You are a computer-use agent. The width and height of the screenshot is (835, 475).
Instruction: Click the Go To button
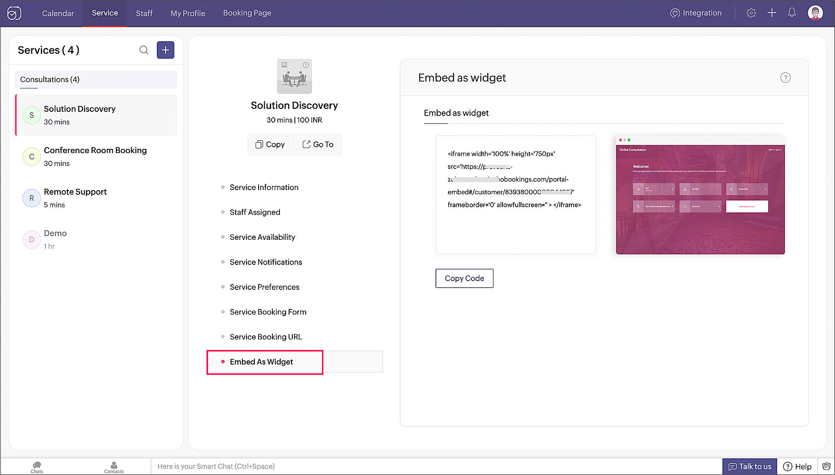pos(318,144)
